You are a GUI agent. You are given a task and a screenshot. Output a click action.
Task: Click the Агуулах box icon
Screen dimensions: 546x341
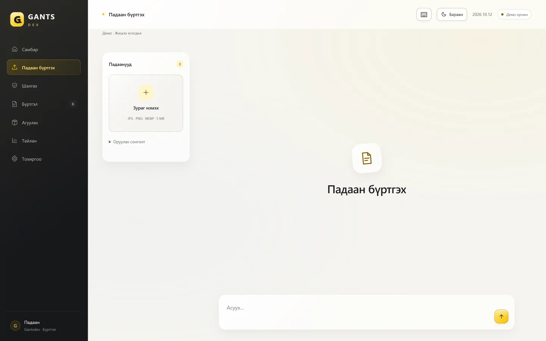(x=14, y=122)
